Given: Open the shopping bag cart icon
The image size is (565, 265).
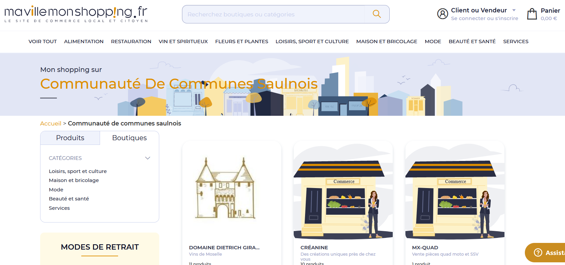Looking at the screenshot, I should tap(532, 14).
